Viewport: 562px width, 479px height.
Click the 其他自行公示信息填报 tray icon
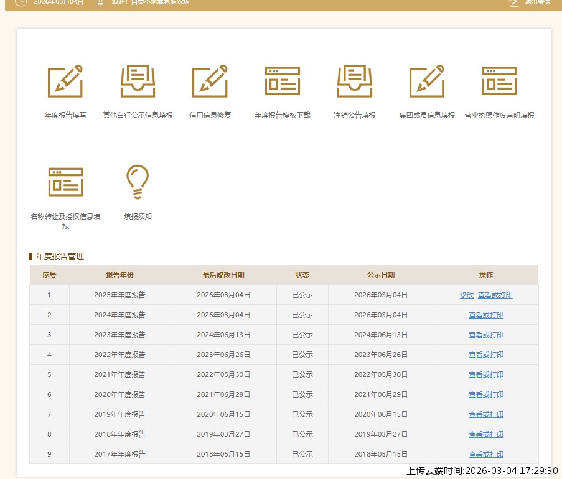(x=138, y=81)
